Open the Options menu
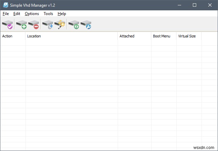218x151 pixels. coord(32,14)
